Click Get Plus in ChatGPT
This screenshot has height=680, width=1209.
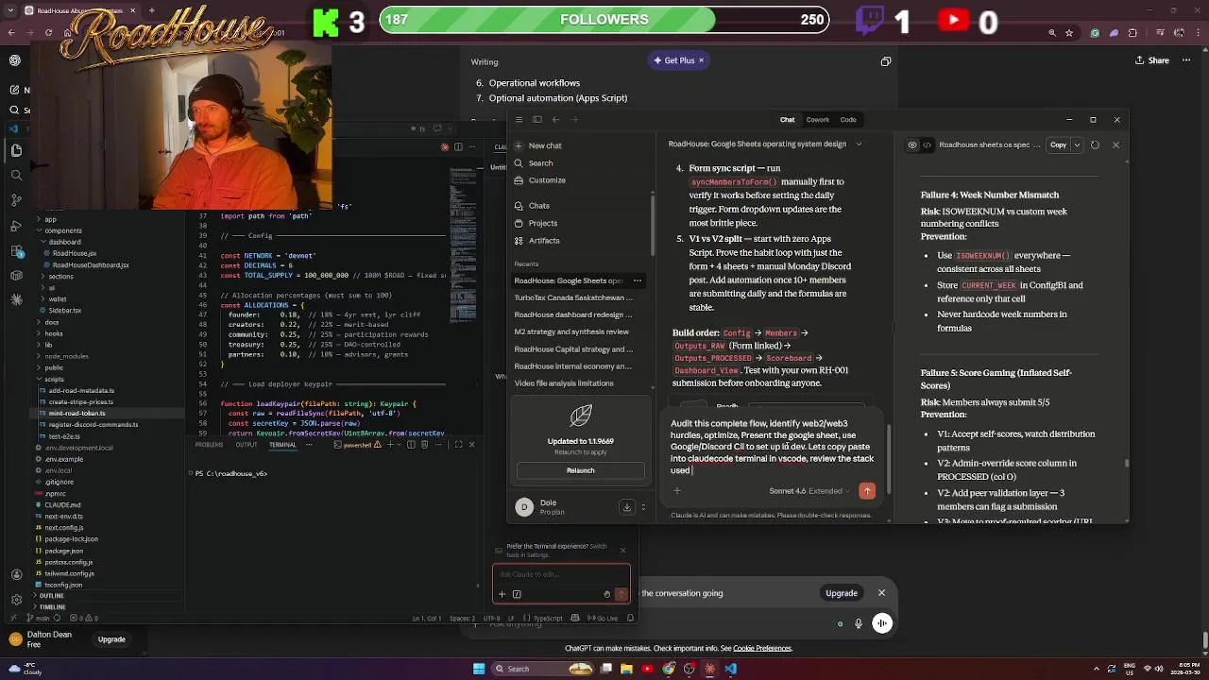coord(679,60)
